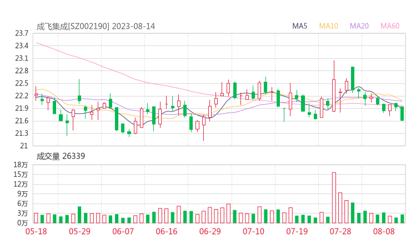This screenshot has width=411, height=244.
Task: Click the last green candlestick on the right
Action: 402,113
